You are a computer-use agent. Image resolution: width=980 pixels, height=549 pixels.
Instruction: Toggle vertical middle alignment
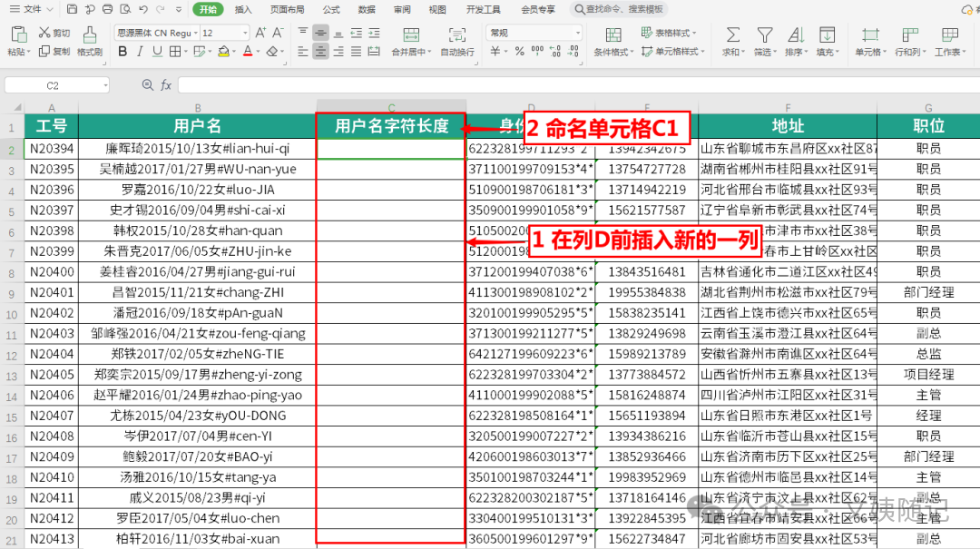pyautogui.click(x=320, y=33)
